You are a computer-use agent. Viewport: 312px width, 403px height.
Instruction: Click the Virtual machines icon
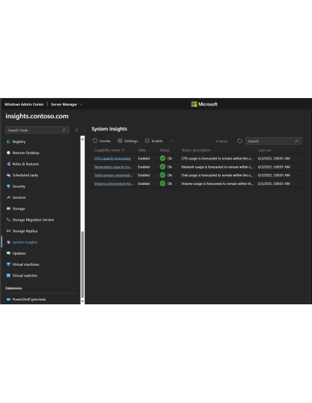click(8, 264)
